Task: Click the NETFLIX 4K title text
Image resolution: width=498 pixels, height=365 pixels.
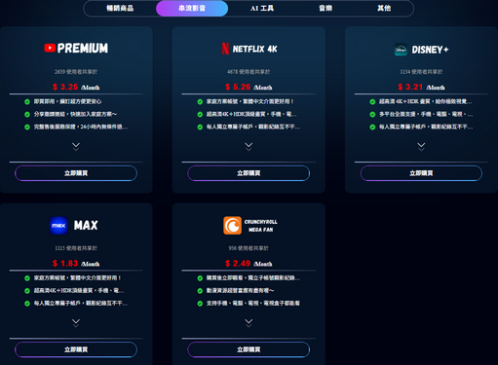Action: click(x=255, y=49)
